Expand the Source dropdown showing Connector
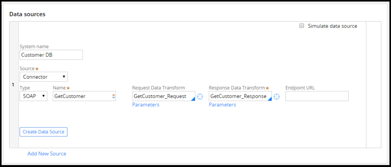This screenshot has height=167, width=391. tap(44, 77)
